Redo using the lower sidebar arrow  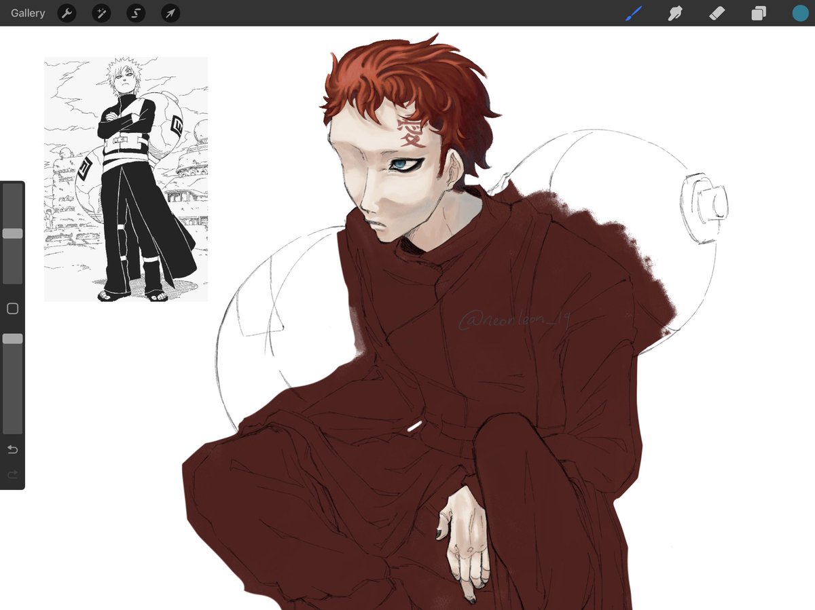(12, 474)
